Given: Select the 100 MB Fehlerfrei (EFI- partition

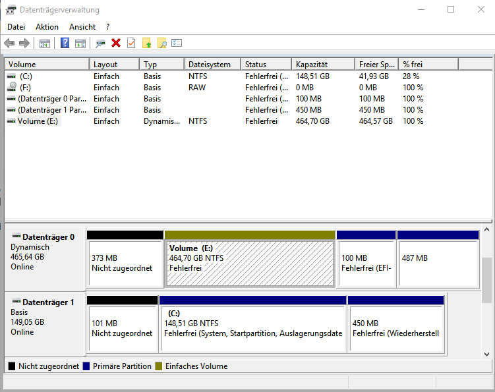Looking at the screenshot, I should point(366,259).
